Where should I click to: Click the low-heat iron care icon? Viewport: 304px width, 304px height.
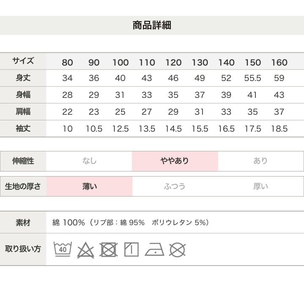[154, 250]
